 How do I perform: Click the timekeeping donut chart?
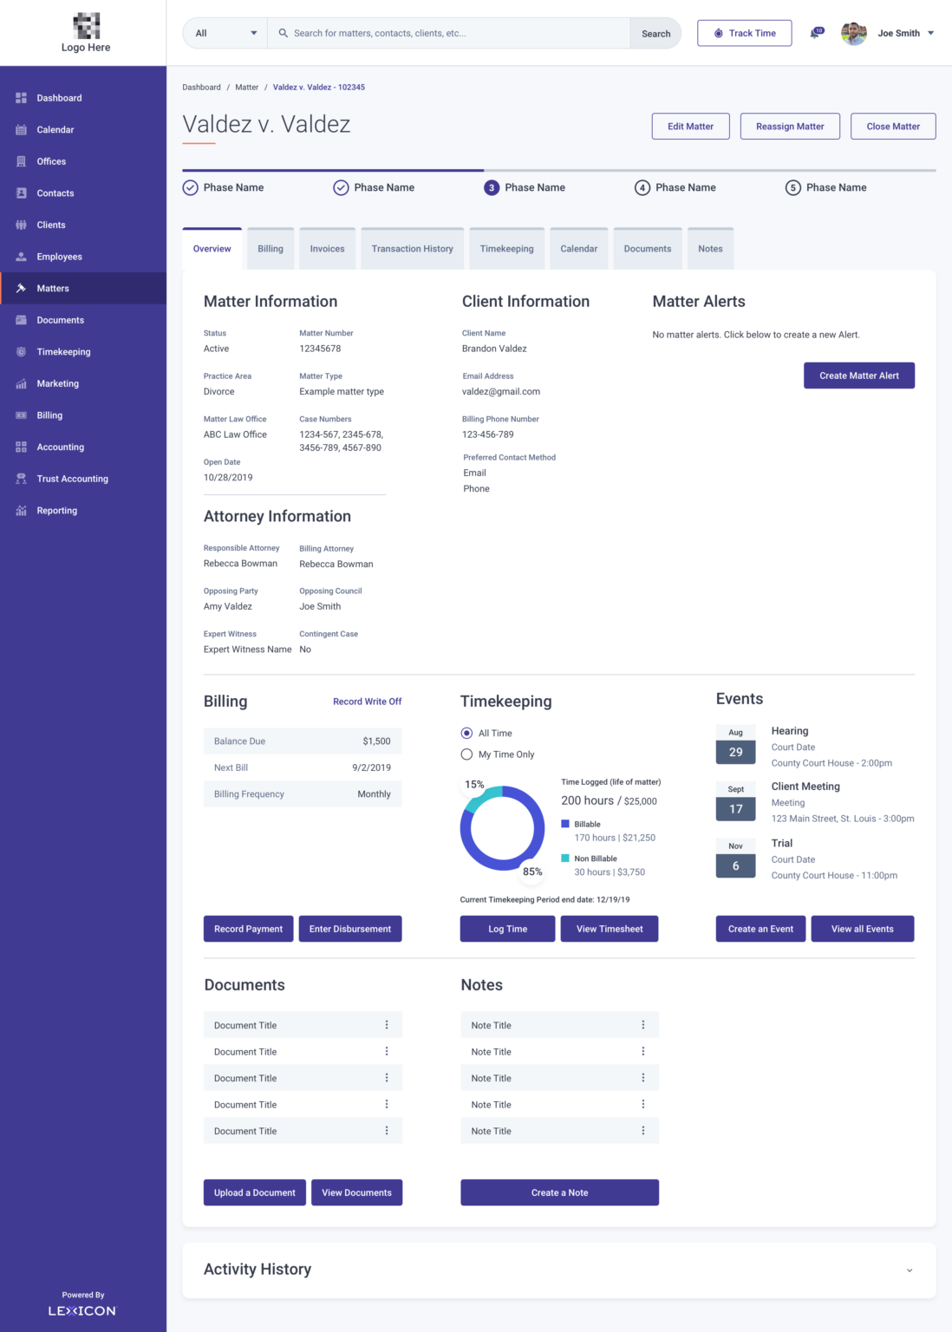point(503,828)
